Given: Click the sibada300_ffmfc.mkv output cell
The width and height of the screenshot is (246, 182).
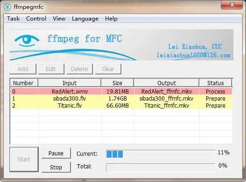Looking at the screenshot, I should pyautogui.click(x=167, y=99).
